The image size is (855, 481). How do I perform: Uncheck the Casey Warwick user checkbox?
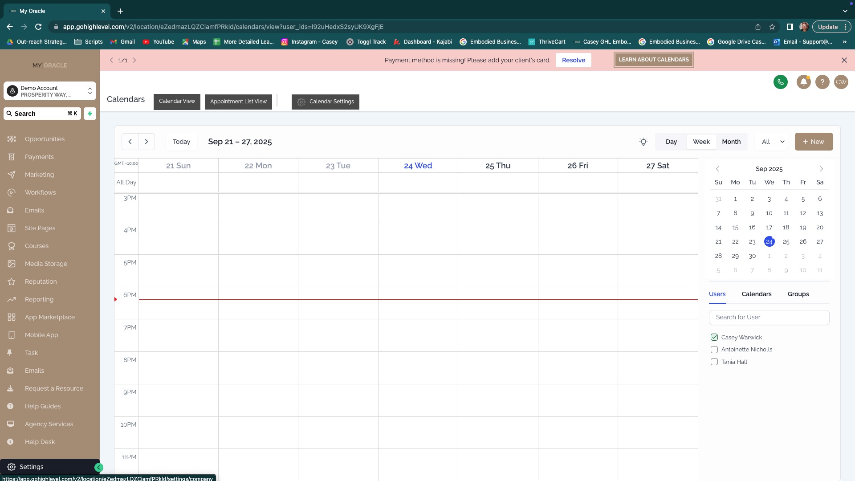(x=714, y=337)
